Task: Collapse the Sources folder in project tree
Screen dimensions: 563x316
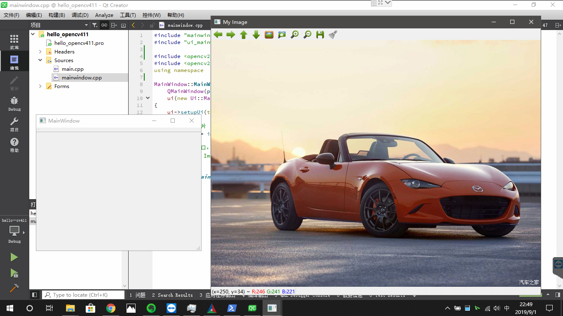Action: [40, 60]
